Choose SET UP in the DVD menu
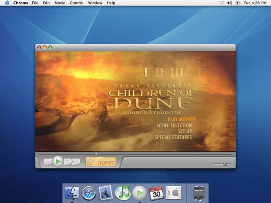The height and width of the screenshot is (203, 271). click(x=185, y=131)
